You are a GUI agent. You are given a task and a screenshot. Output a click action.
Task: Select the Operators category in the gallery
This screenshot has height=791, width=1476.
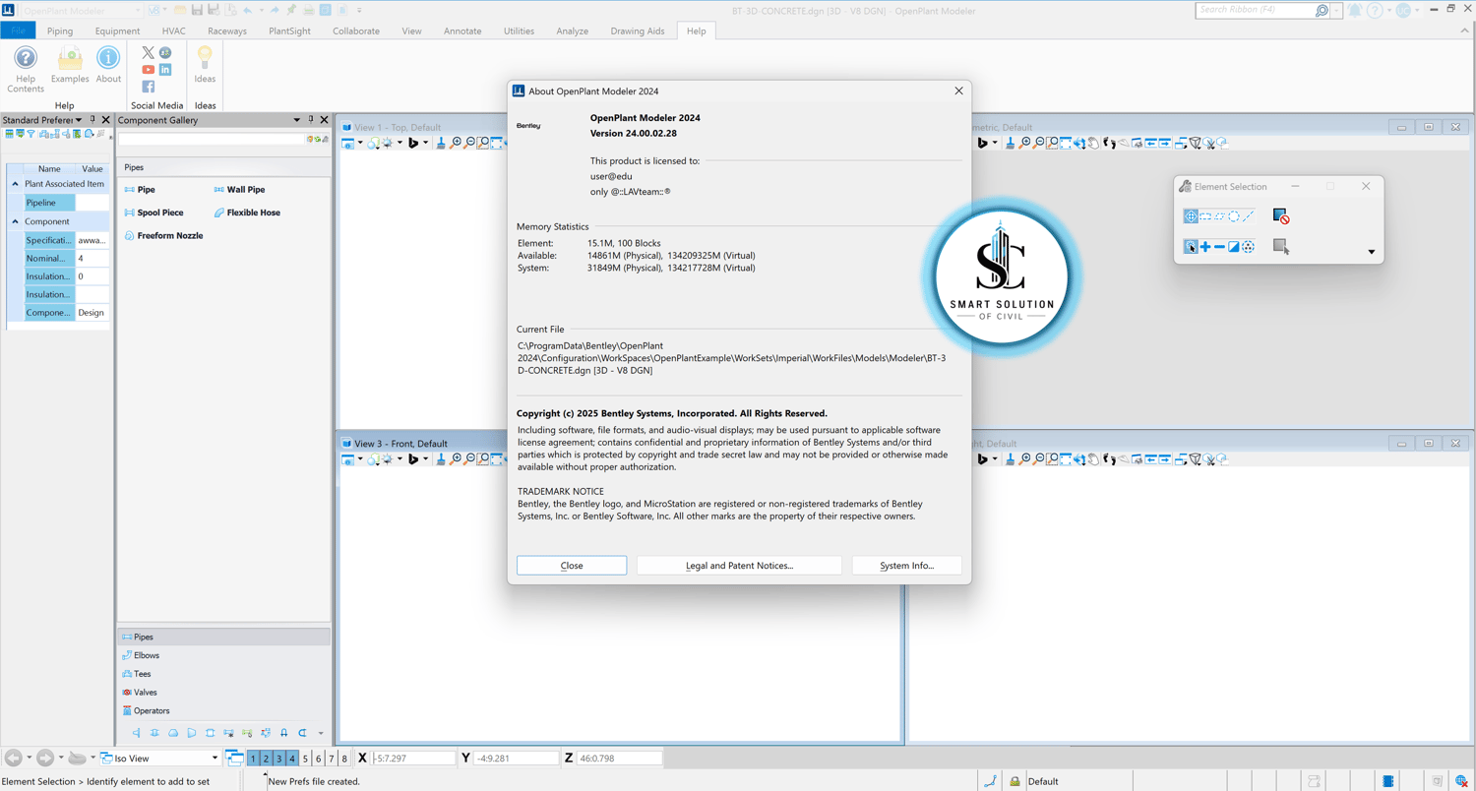pyautogui.click(x=146, y=710)
